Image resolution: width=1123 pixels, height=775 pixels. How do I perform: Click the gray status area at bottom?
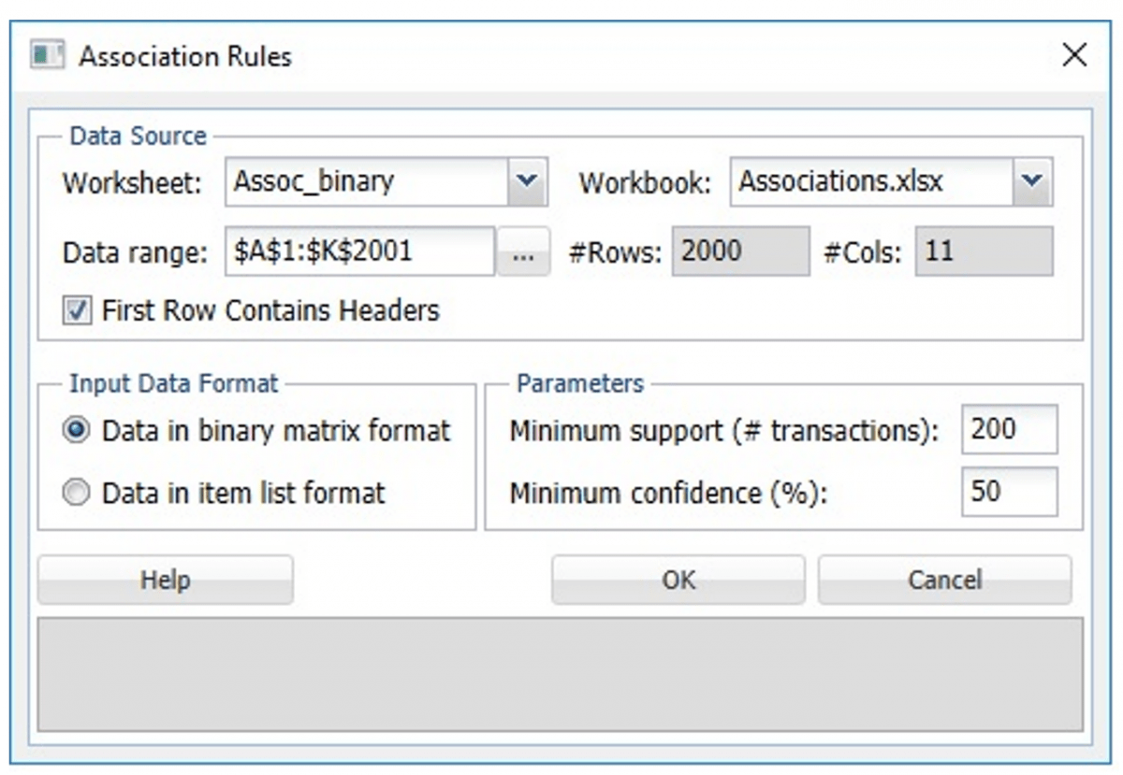(560, 673)
